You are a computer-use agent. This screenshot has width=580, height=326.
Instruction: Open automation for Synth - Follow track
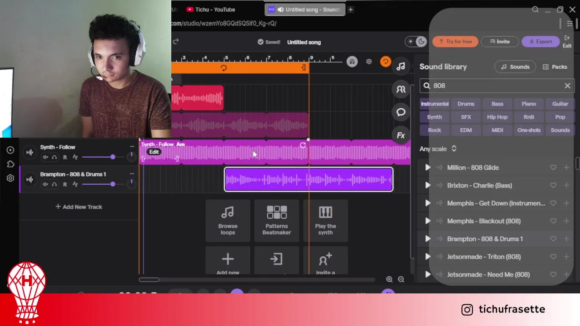(75, 157)
